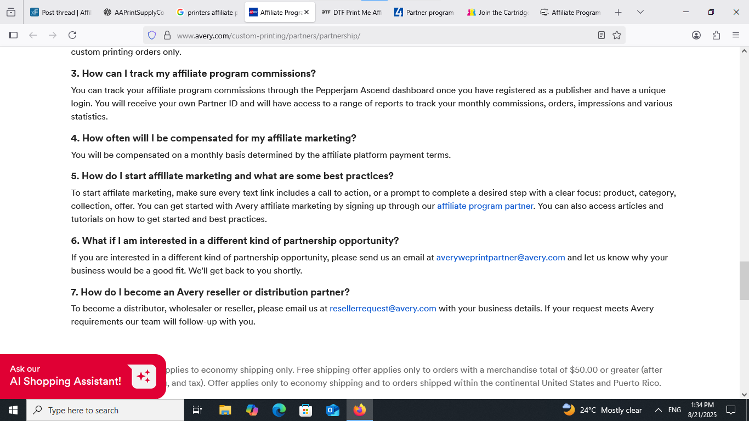Click question 6 heading on partnership opportunity
The width and height of the screenshot is (749, 421).
pyautogui.click(x=235, y=241)
